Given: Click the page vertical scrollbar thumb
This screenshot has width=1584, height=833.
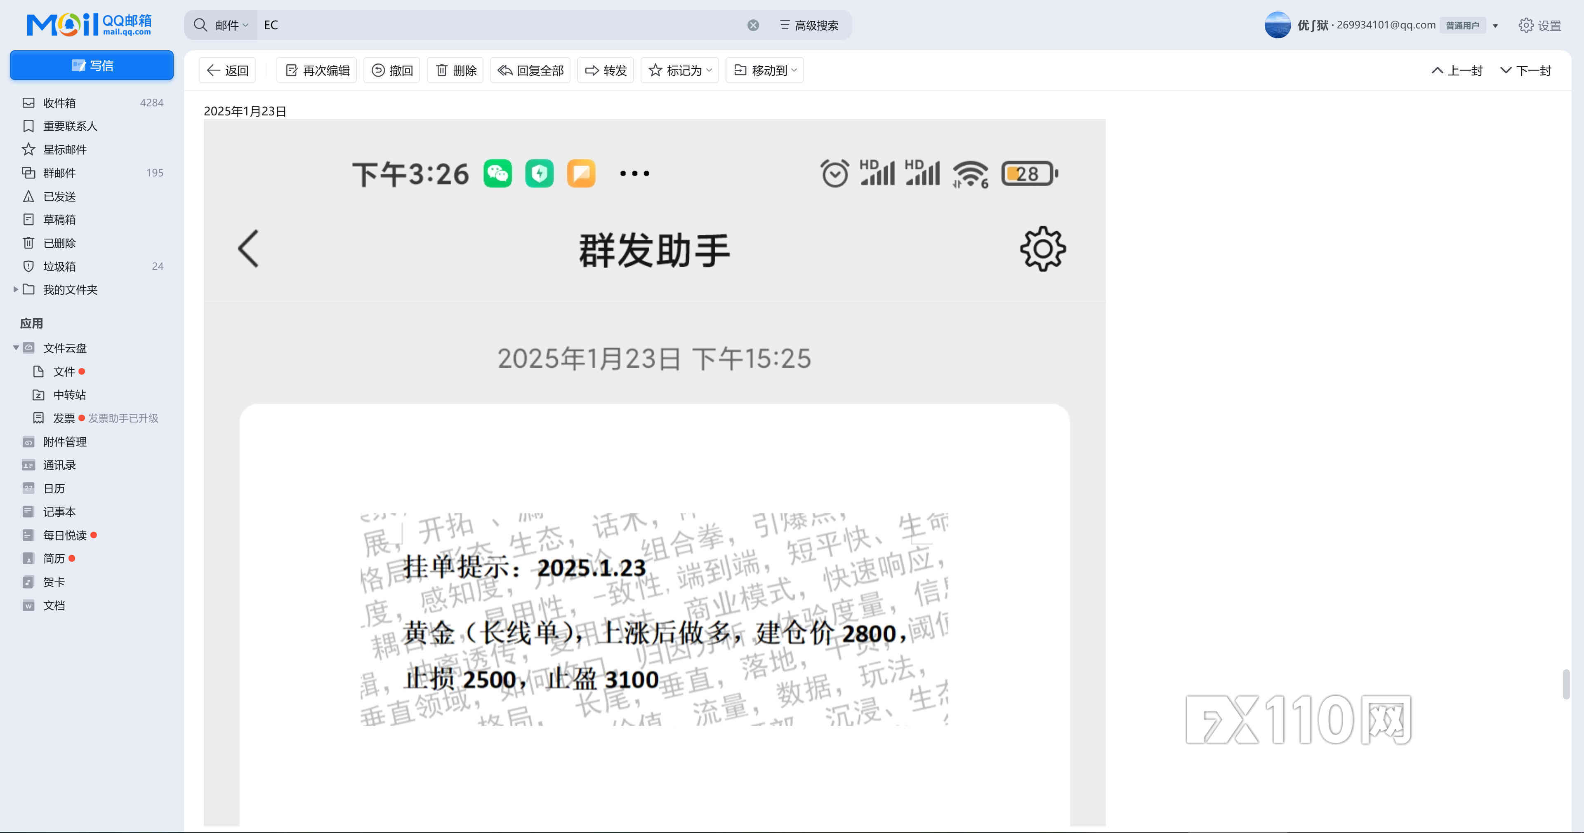Looking at the screenshot, I should 1565,684.
